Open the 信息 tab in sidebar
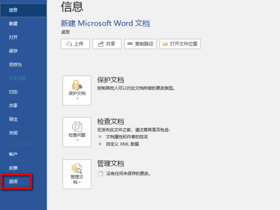This screenshot has height=210, width=280. point(23,10)
